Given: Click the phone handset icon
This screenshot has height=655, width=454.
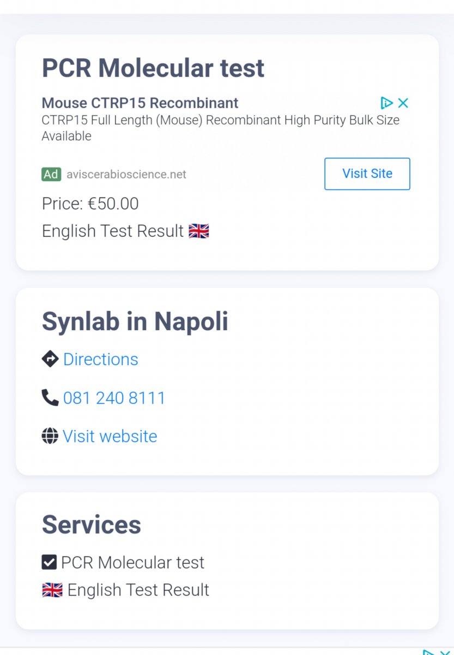Looking at the screenshot, I should [x=50, y=397].
